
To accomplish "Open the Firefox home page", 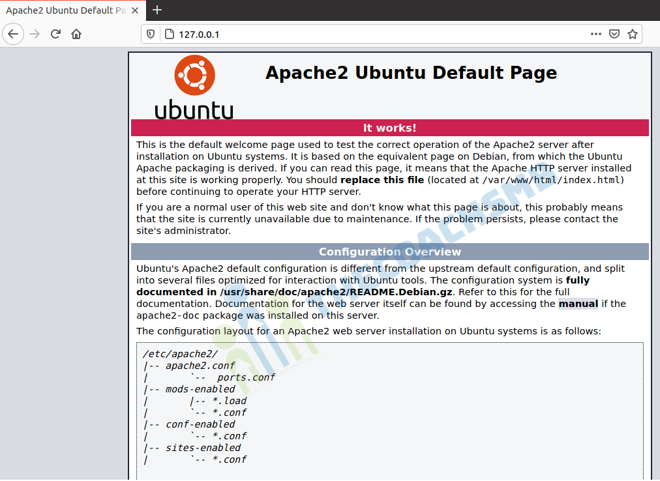I will (x=76, y=34).
